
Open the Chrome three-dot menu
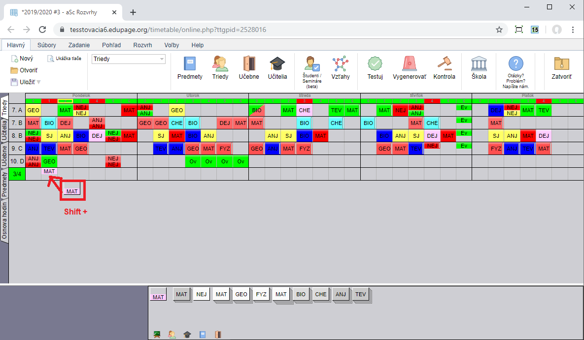coord(573,30)
